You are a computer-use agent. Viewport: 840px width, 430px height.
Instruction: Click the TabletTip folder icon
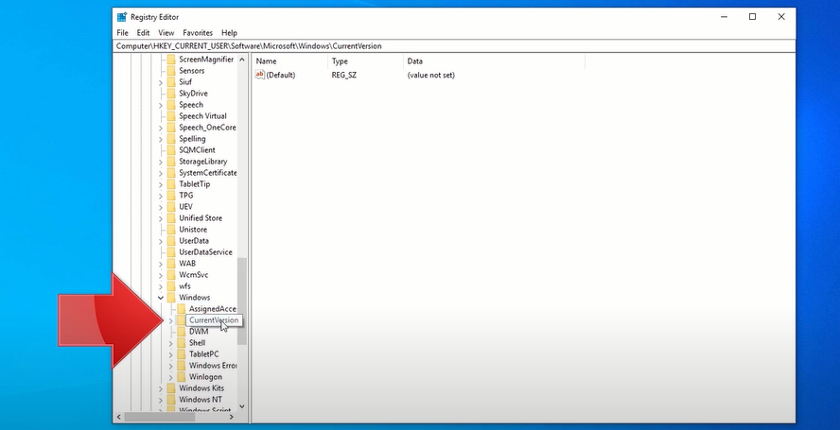[x=171, y=184]
